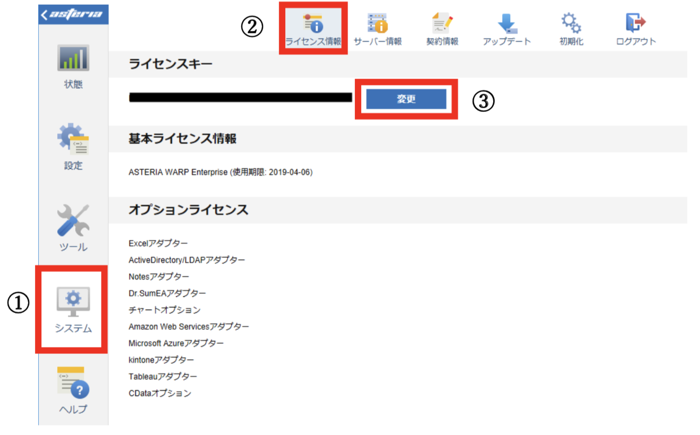Click the ライセンスキー heading
Screen dimensions: 700x435
tap(170, 64)
